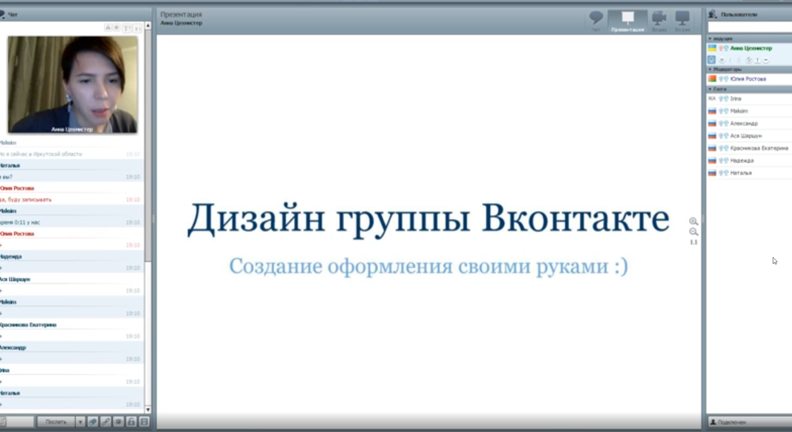The height and width of the screenshot is (432, 792).
Task: Save the chat log with the disk icon
Action: click(144, 422)
